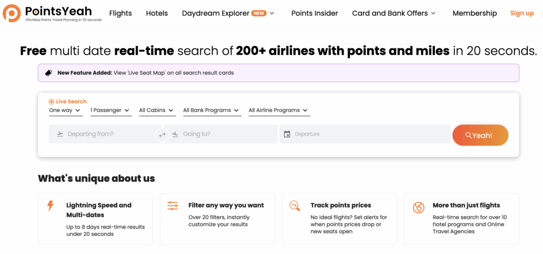The image size is (543, 254).
Task: Click the lightning bolt speed icon
Action: [50, 206]
